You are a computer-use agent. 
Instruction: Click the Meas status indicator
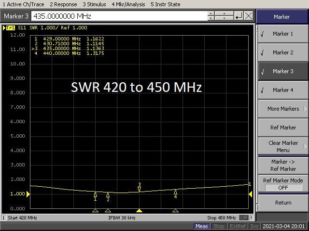[202, 226]
